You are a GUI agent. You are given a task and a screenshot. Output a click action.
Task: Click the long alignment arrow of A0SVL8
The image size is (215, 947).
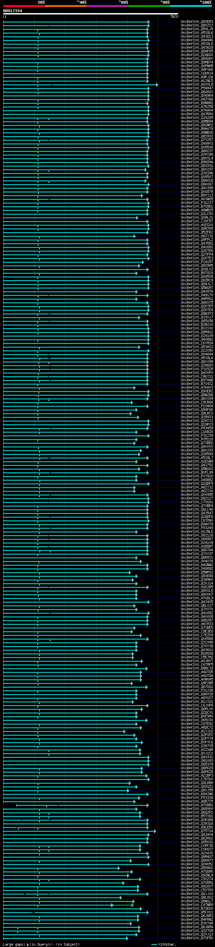pos(81,85)
